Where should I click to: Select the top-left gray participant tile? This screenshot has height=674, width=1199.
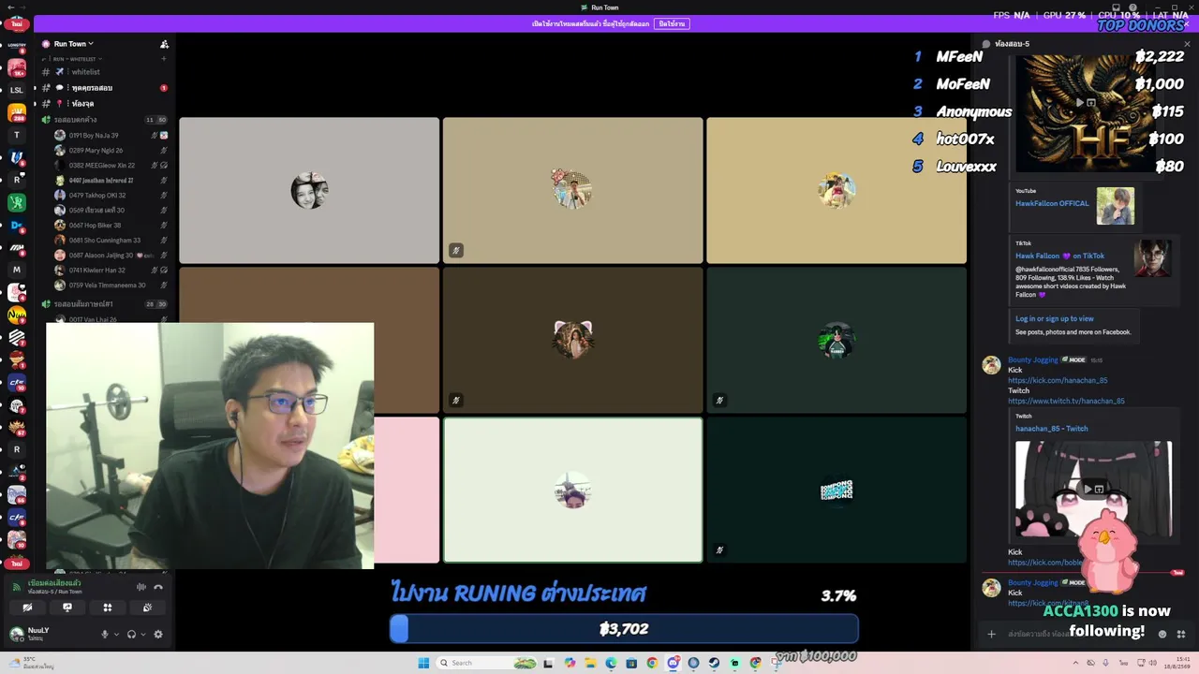309,190
